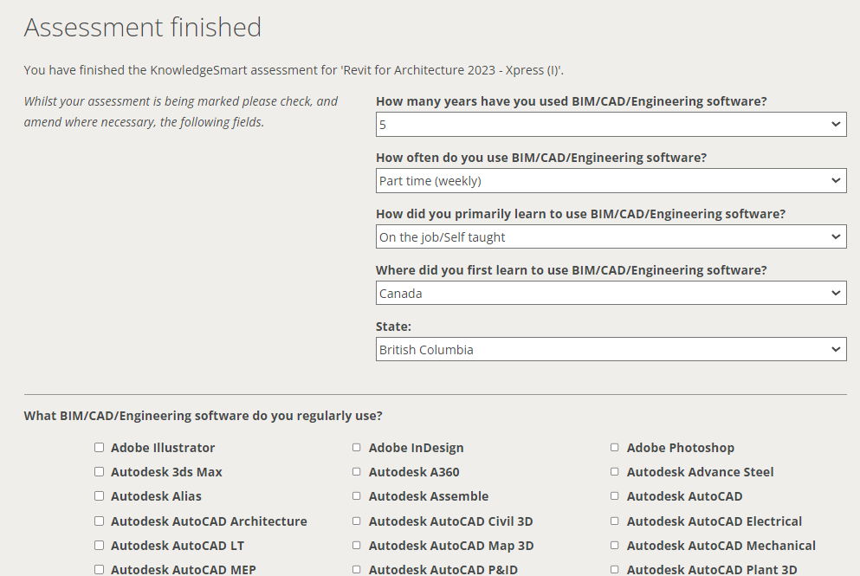Expand the 'On the job/Self taught' dropdown
This screenshot has width=860, height=576.
click(x=611, y=237)
